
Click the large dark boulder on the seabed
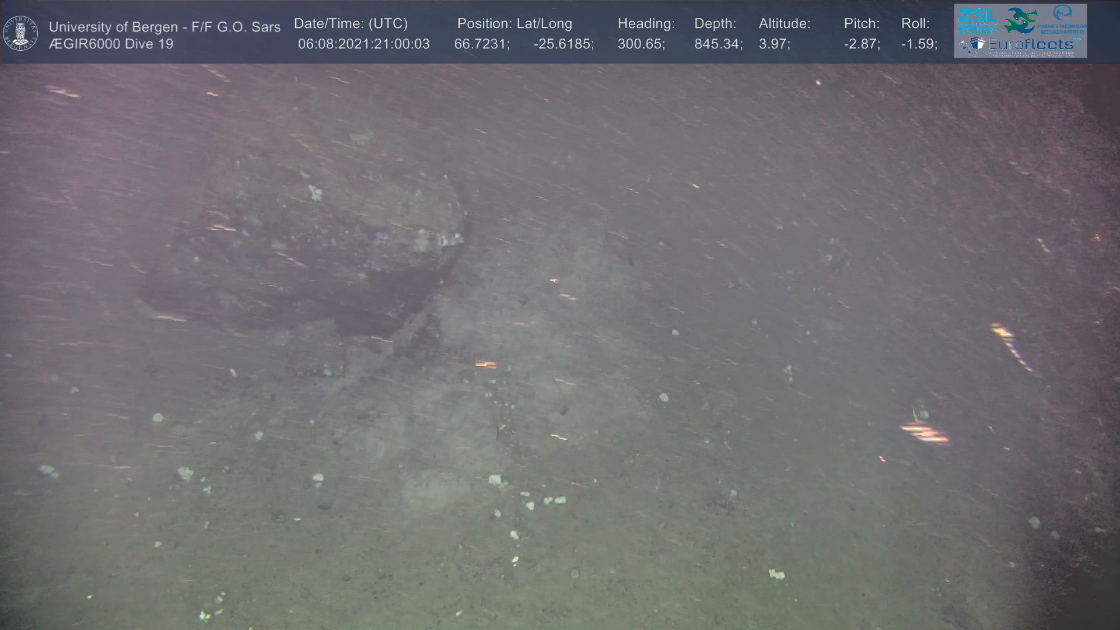point(303,251)
